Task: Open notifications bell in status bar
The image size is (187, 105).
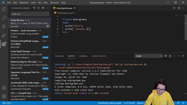Action: pos(183,103)
